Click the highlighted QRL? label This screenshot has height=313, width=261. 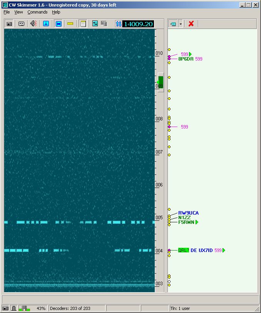coord(184,250)
